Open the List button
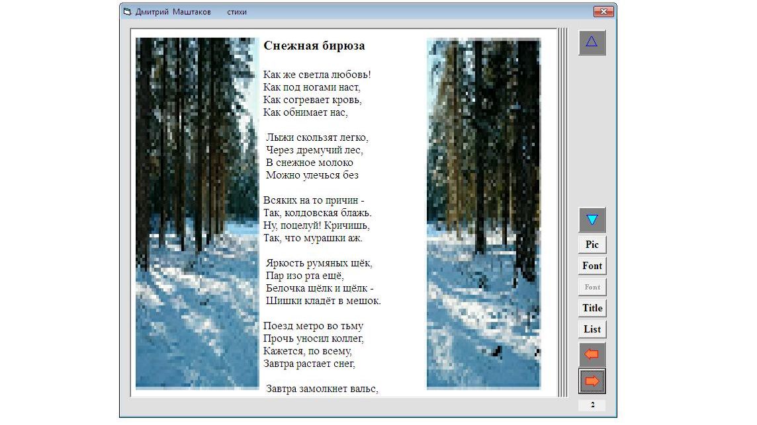This screenshot has width=757, height=425. click(x=592, y=329)
